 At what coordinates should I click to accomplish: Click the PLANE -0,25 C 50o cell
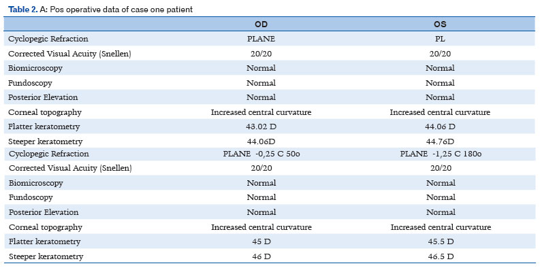[x=261, y=154]
